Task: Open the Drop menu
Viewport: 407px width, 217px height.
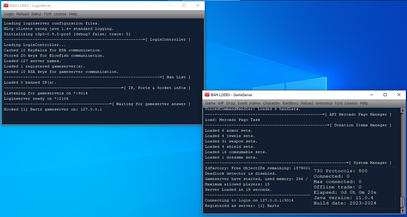Action: pos(231,103)
